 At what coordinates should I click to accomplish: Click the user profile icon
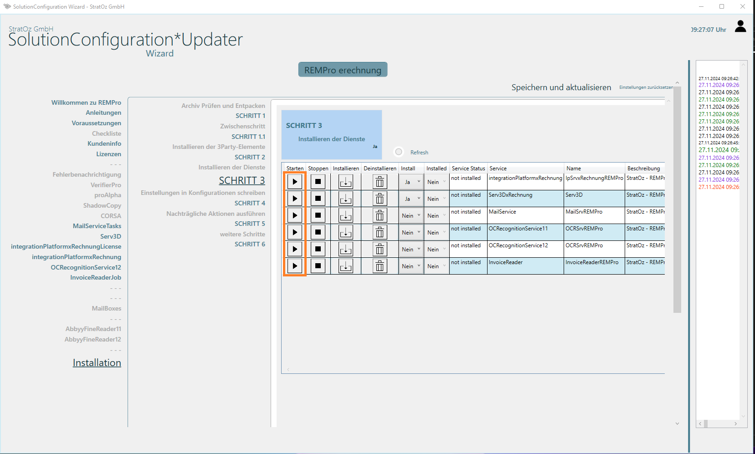[x=740, y=27]
